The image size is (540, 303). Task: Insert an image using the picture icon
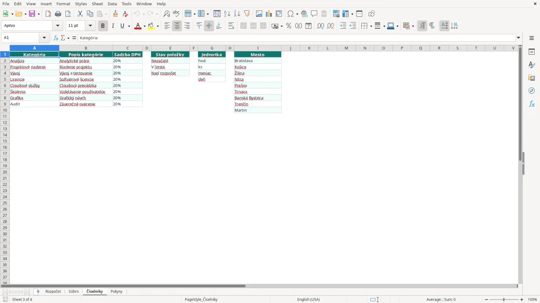[x=259, y=14]
